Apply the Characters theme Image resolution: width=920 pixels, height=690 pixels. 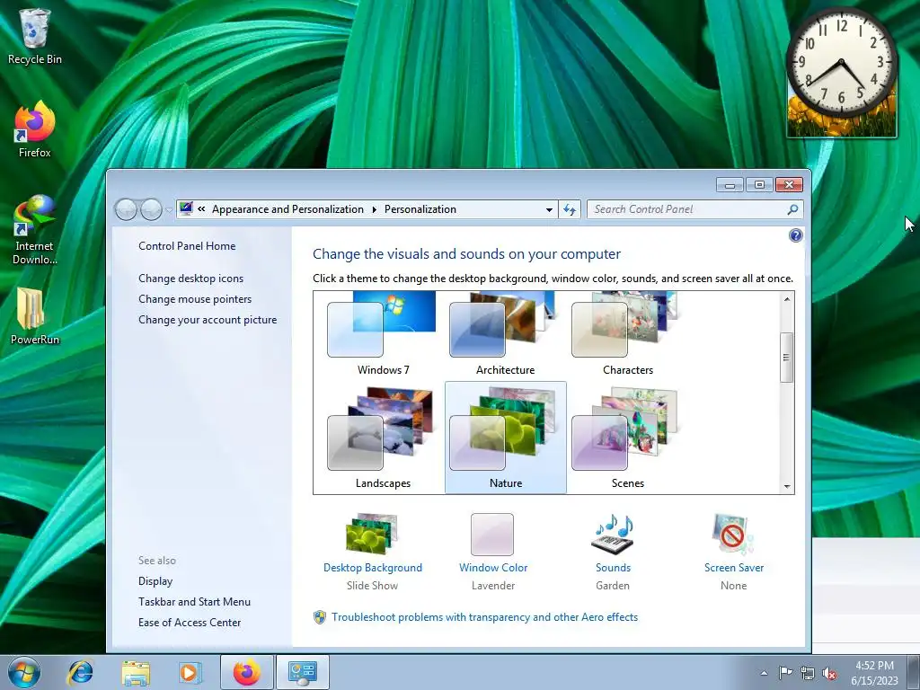pos(627,334)
